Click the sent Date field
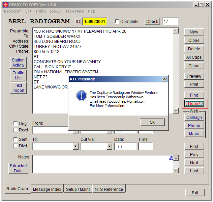 coord(125,147)
